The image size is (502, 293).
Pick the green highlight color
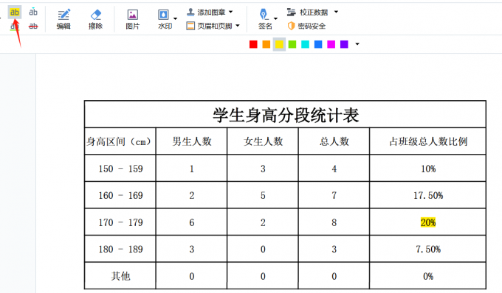click(292, 44)
